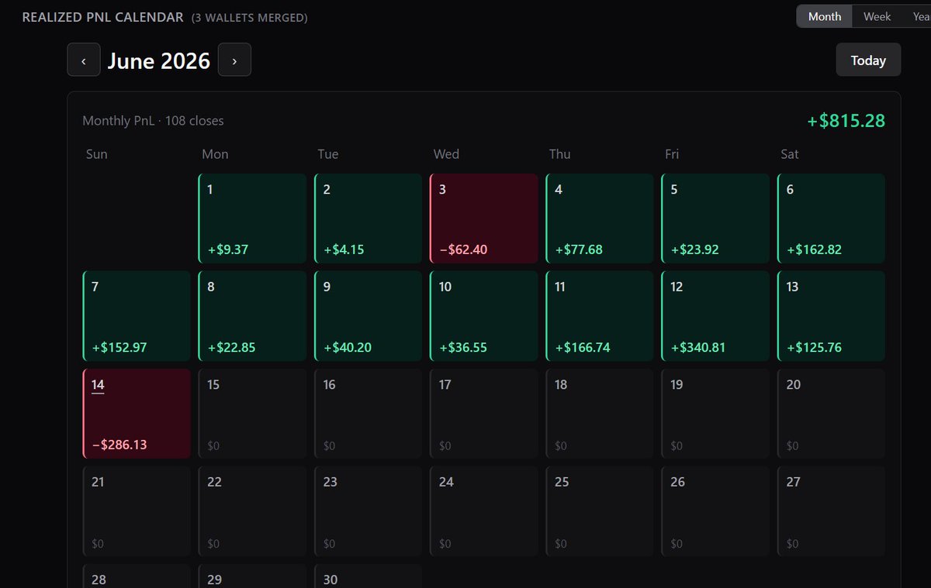Screen dimensions: 931x588
Task: Go to the next month arrow
Action: pyautogui.click(x=234, y=60)
